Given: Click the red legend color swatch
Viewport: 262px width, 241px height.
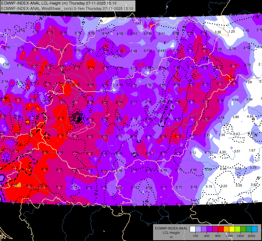Looking at the screenshot, I should click(221, 229).
